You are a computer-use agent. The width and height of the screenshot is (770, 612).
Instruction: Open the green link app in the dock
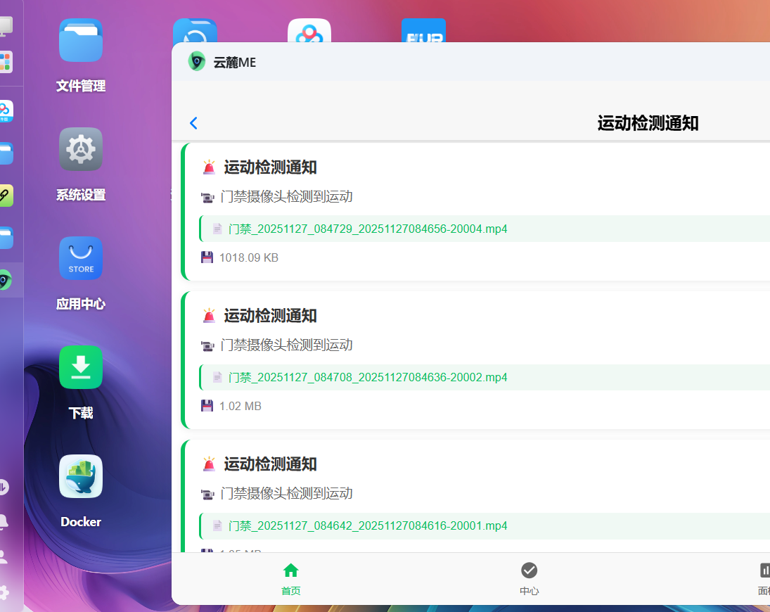point(5,196)
